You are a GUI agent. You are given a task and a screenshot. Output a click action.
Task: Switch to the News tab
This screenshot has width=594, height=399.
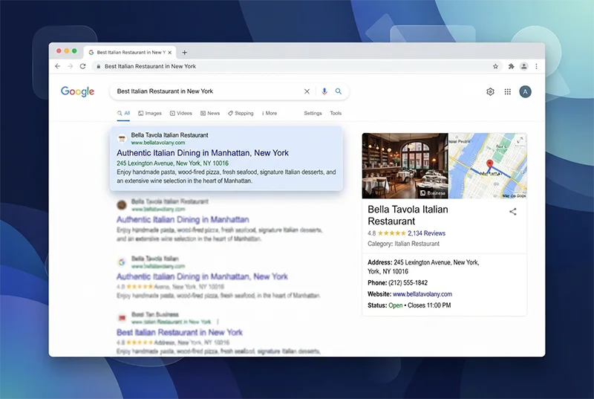click(x=210, y=113)
